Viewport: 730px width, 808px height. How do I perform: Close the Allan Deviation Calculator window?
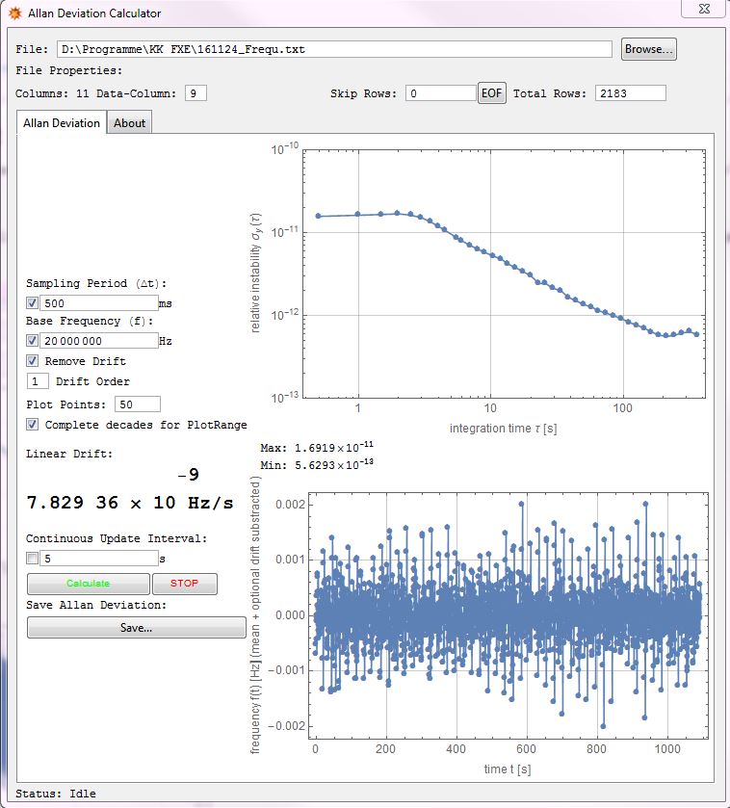click(x=704, y=9)
